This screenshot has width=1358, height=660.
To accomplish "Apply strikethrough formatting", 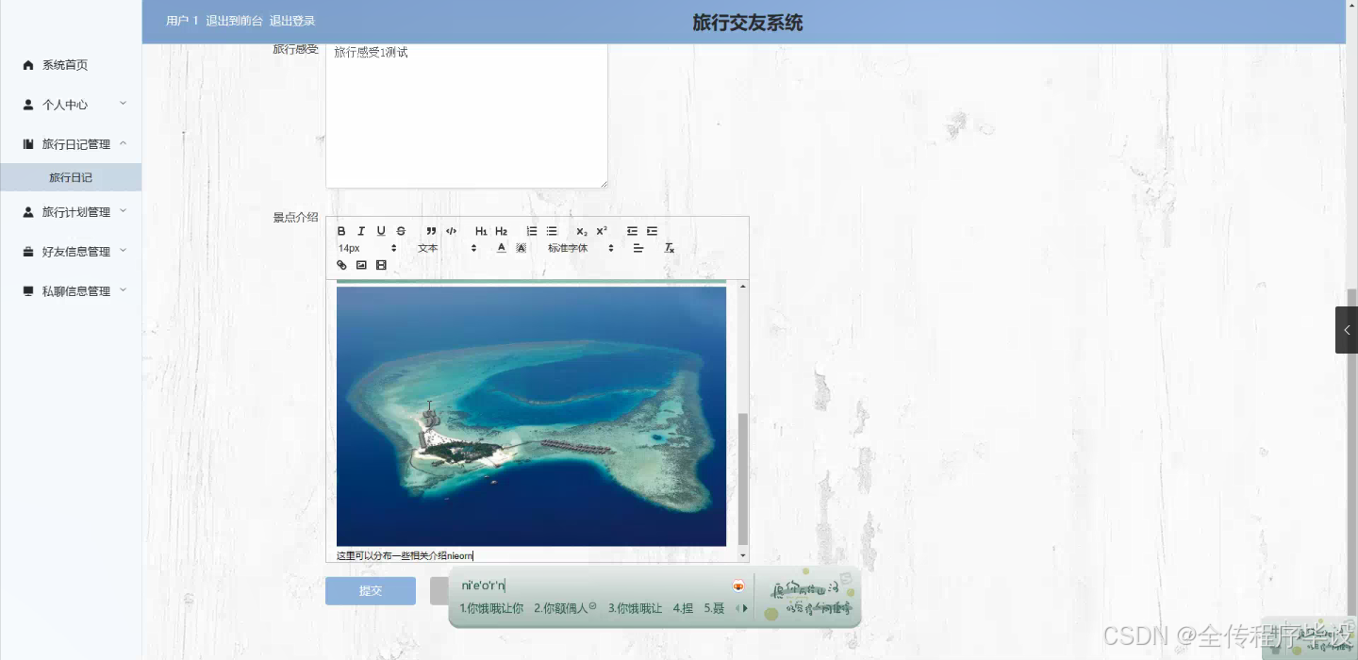I will (x=401, y=231).
